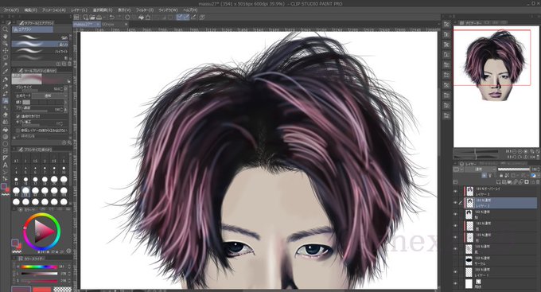Close the 00new canvas tab

(126, 24)
